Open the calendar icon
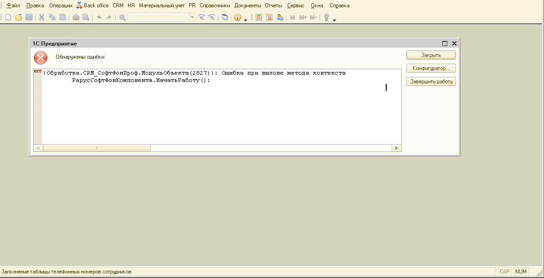This screenshot has height=278, width=544. click(x=269, y=17)
